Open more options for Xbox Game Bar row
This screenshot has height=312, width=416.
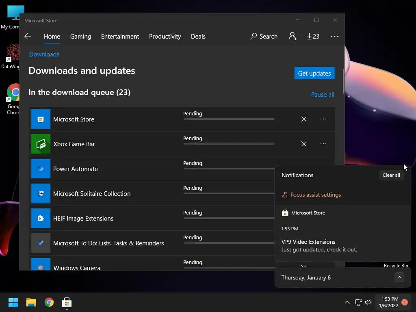323,144
